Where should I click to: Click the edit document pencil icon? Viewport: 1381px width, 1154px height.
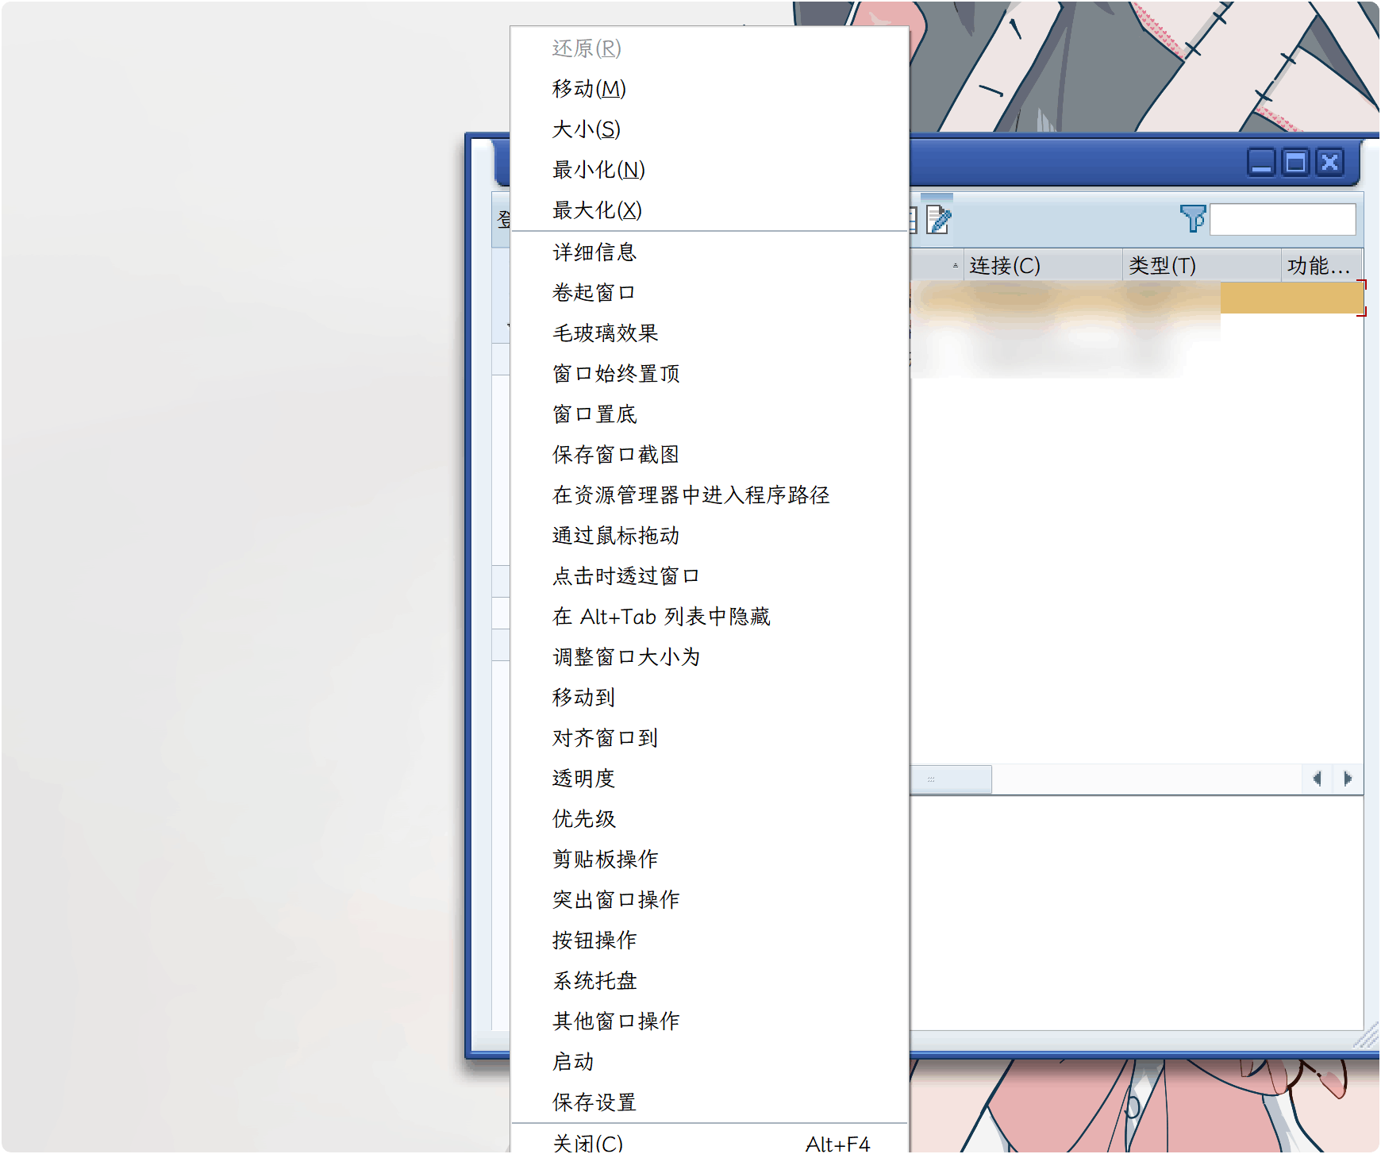pyautogui.click(x=938, y=220)
